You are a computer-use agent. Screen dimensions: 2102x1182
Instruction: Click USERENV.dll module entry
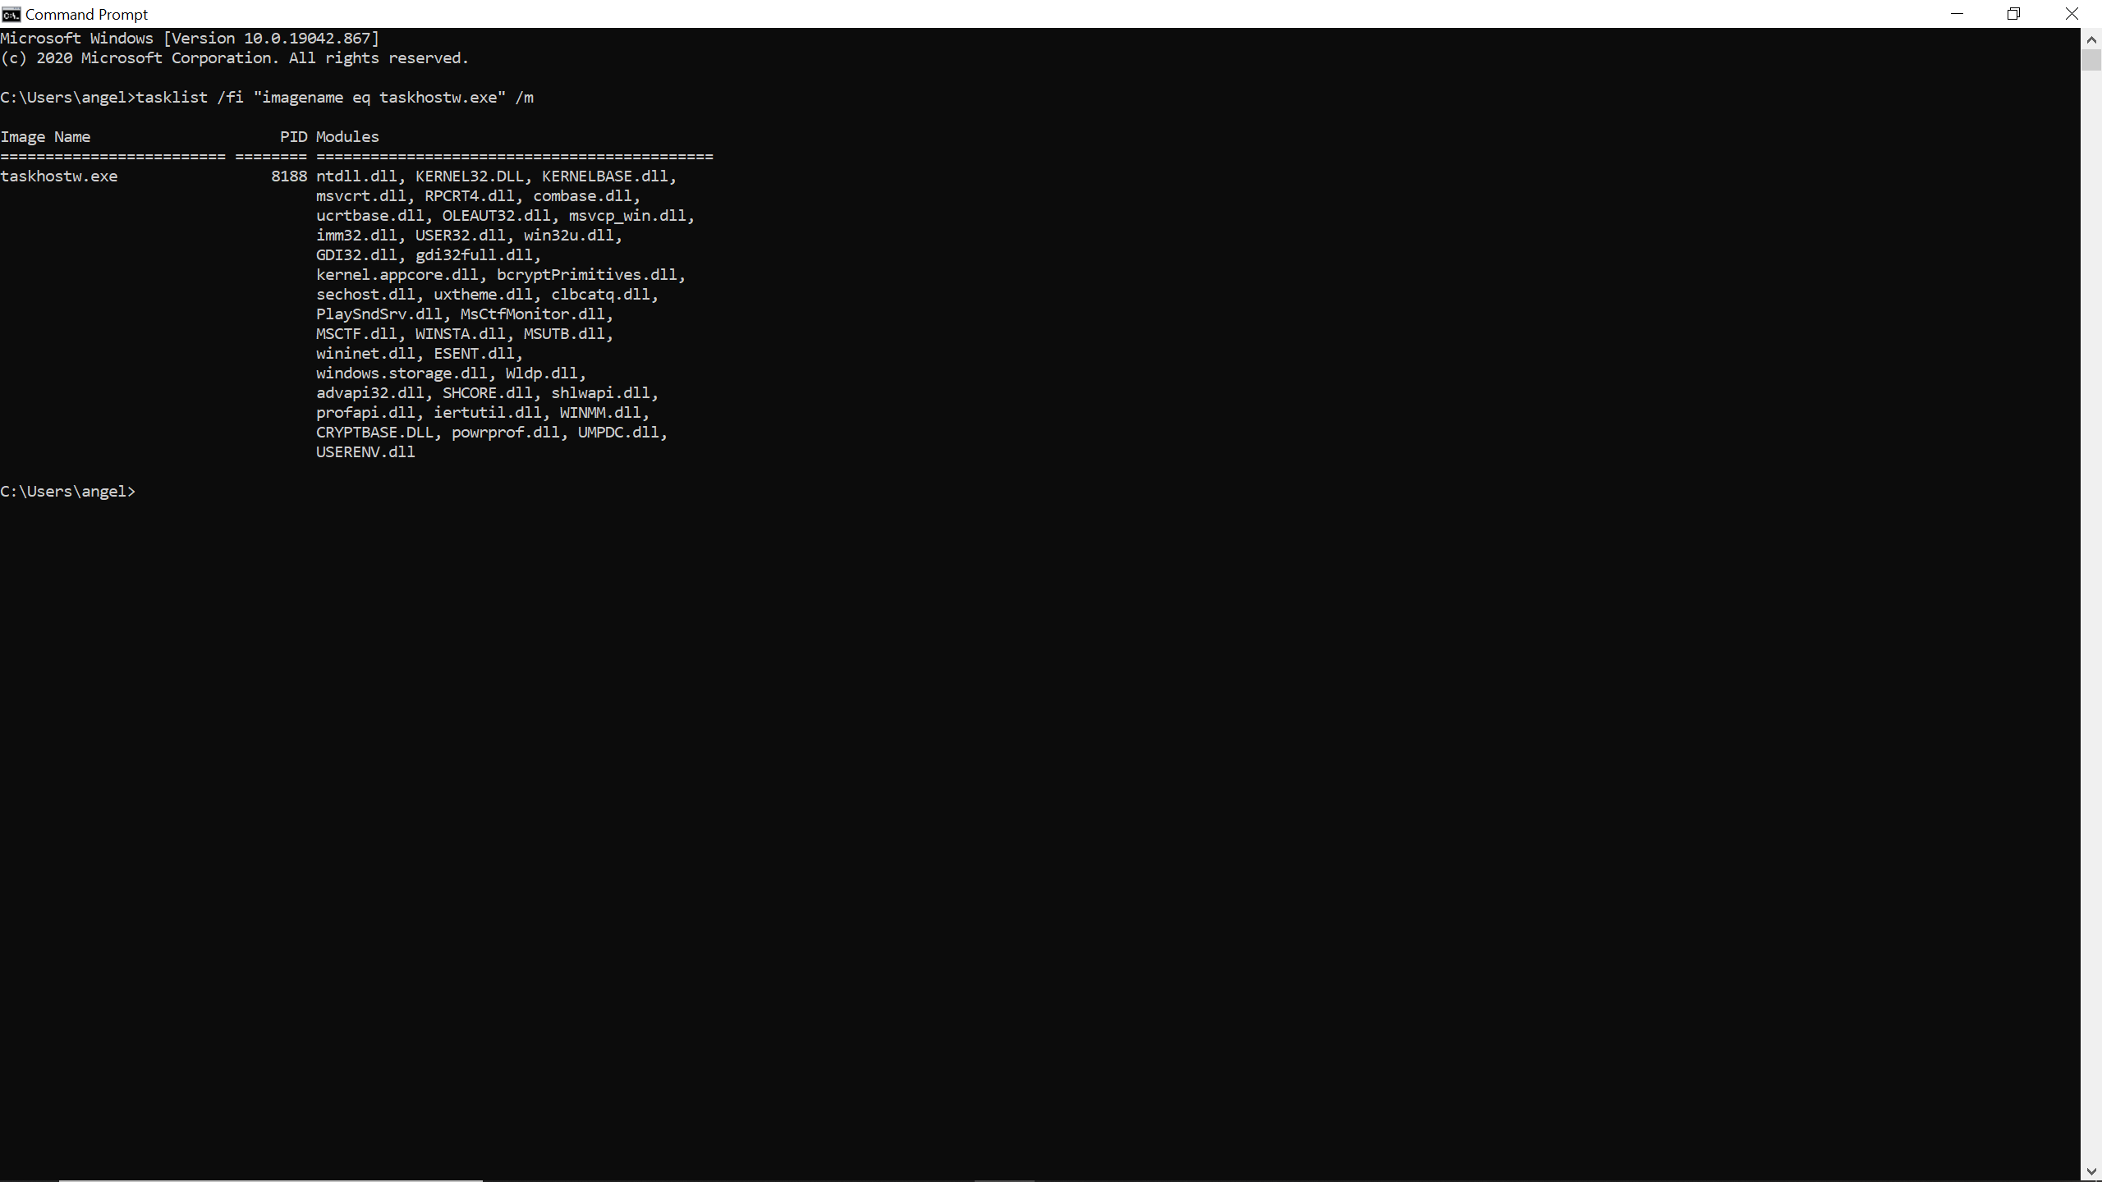click(365, 452)
